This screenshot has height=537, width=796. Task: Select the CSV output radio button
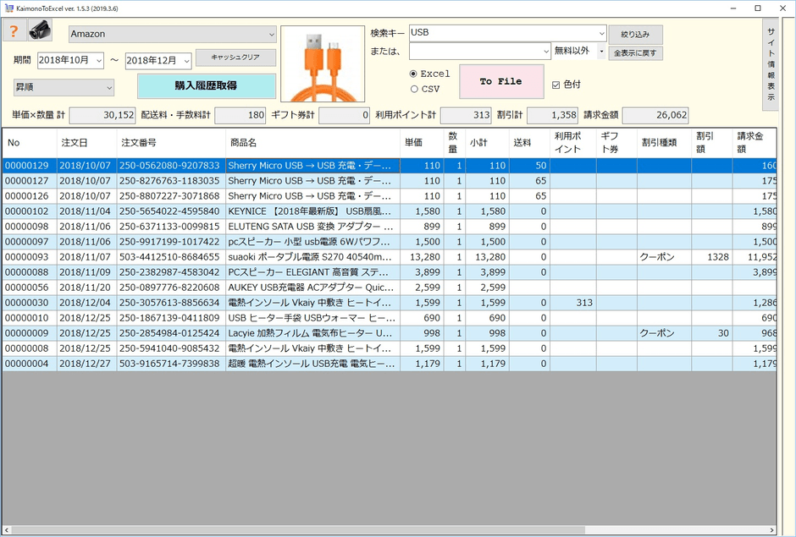[x=414, y=90]
